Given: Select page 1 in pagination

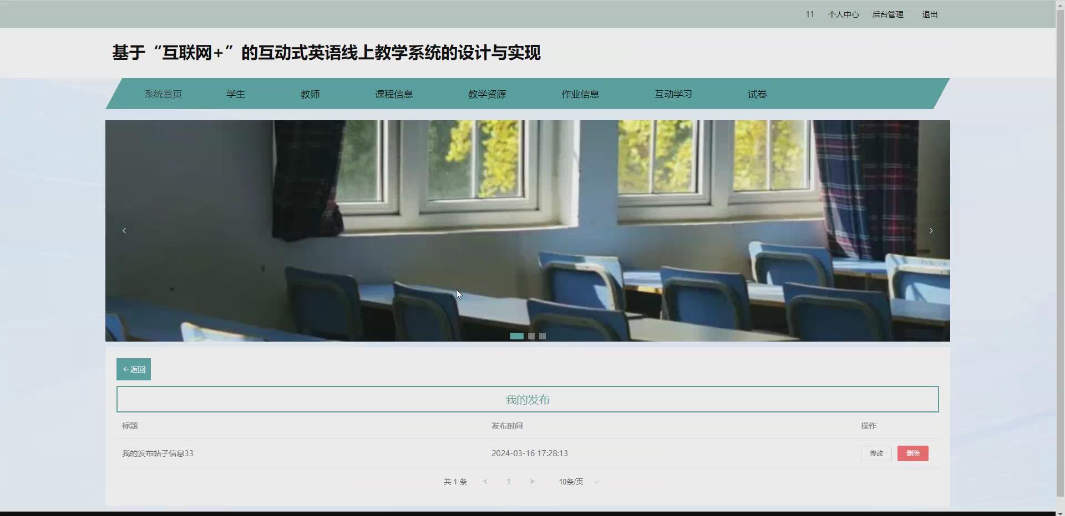Looking at the screenshot, I should coord(509,482).
